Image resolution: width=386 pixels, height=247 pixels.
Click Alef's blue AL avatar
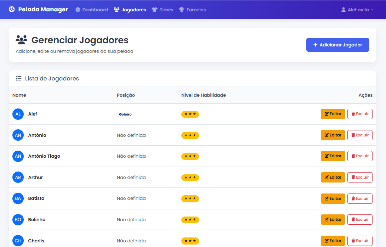(18, 114)
